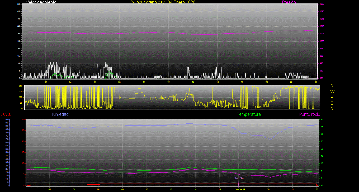Click the '270' tick on wind direction axis
359x192 pixels.
[x=20, y=92]
